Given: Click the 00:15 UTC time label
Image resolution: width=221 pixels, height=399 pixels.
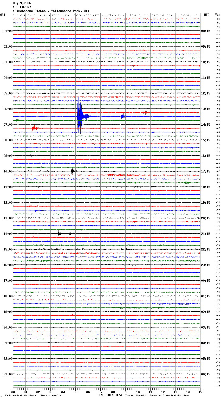Looking at the screenshot, I should coord(206,281).
